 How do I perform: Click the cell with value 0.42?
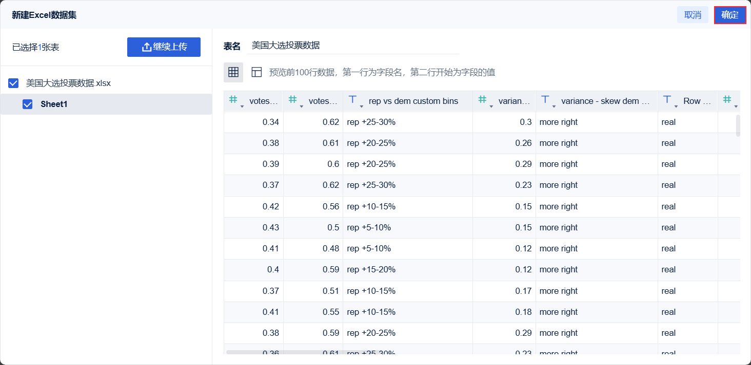tap(253, 207)
